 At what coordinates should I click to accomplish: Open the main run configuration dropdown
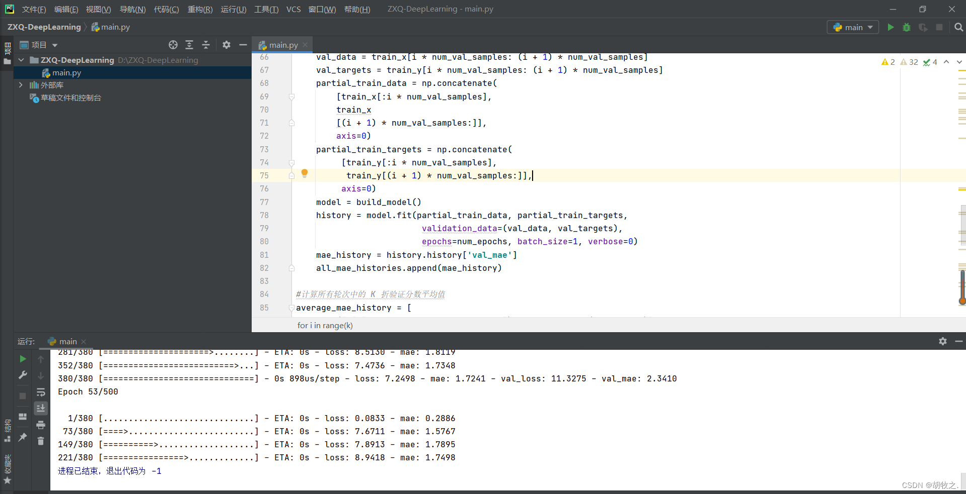[853, 27]
